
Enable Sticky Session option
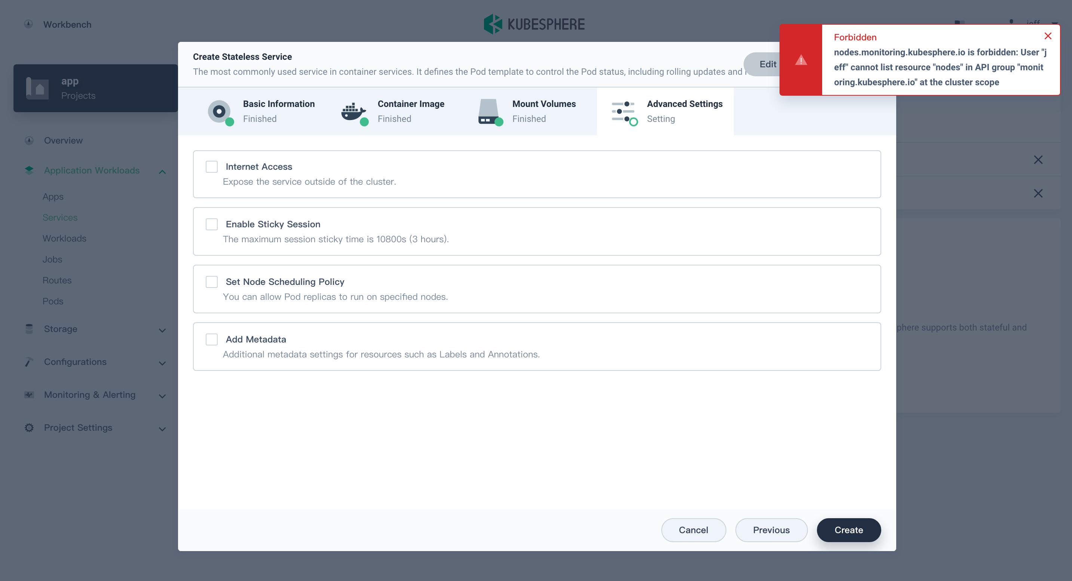pos(211,224)
